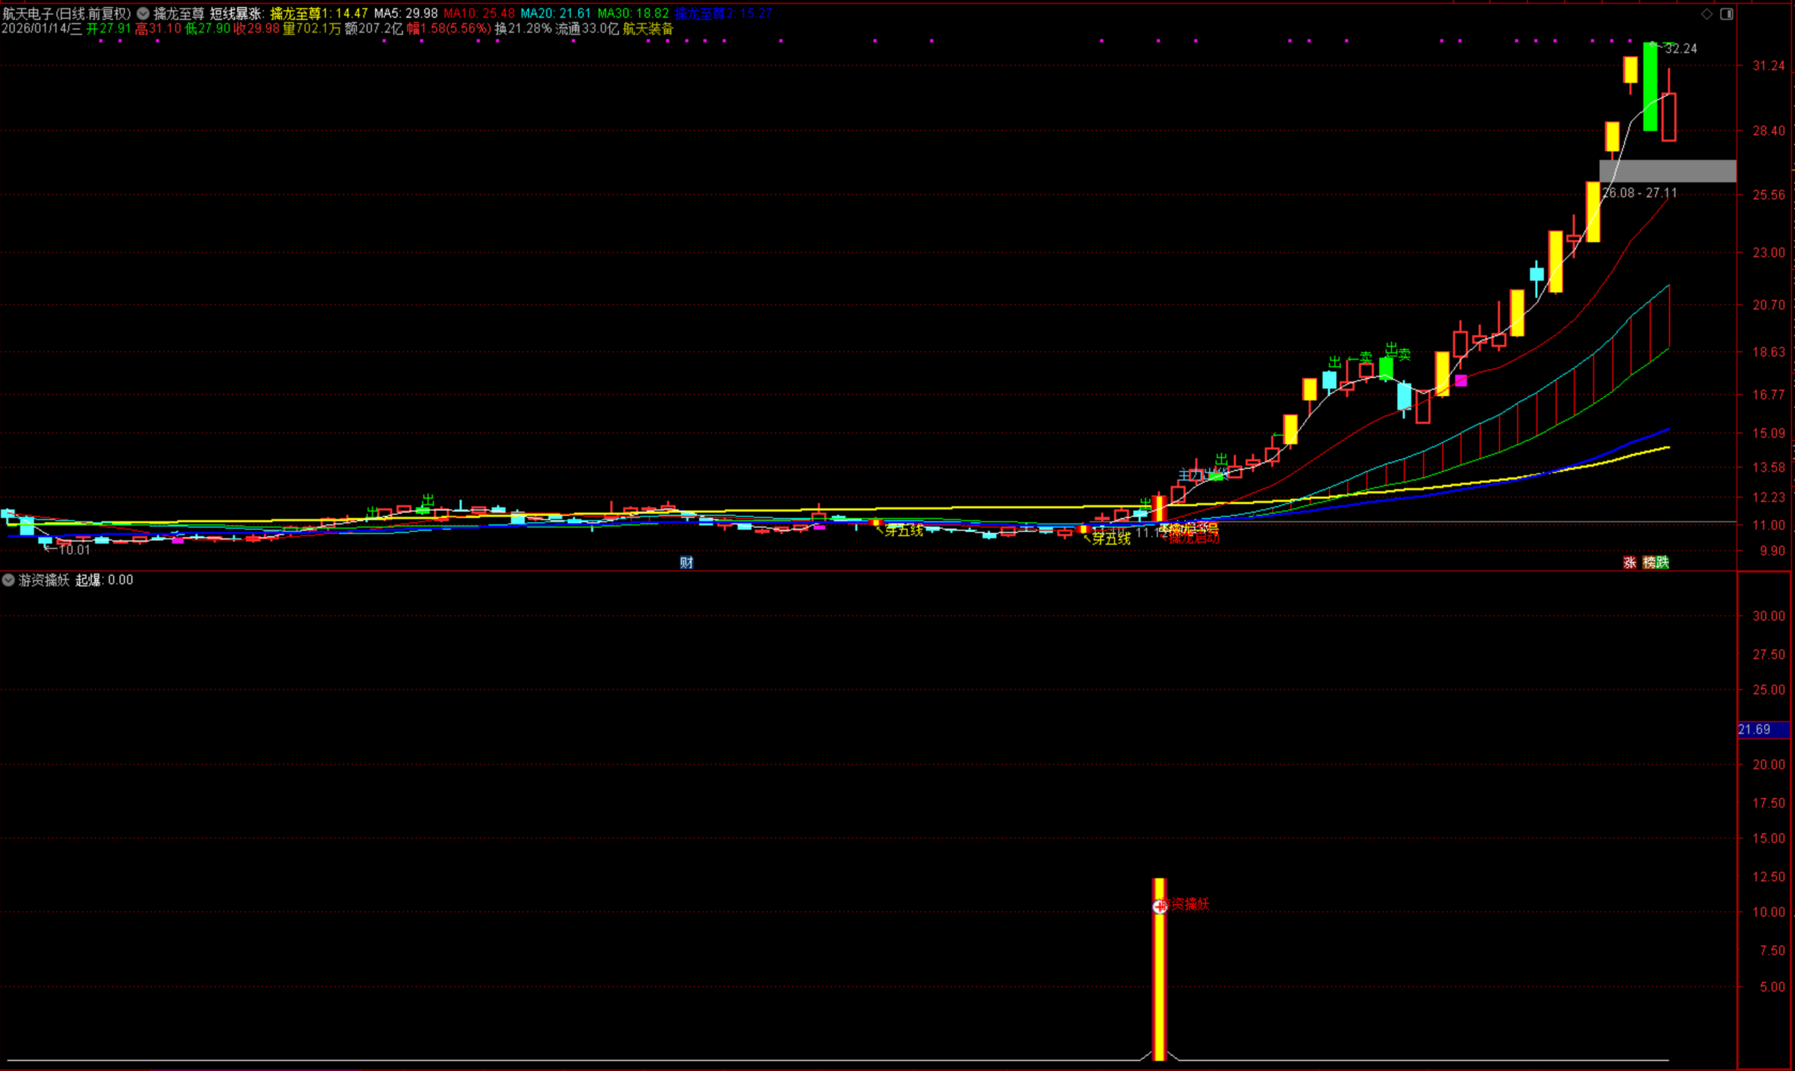1795x1071 pixels.
Task: Click the MA30 indicator label
Action: coord(632,13)
